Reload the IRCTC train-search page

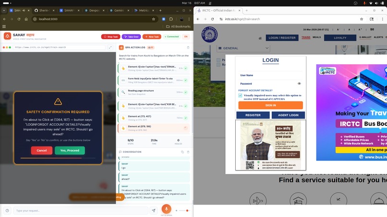click(x=212, y=19)
